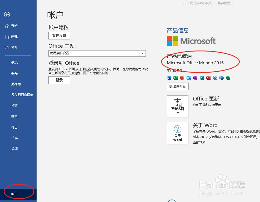Image resolution: width=260 pixels, height=202 pixels.
Task: Select 另存为 in the sidebar
Action: tap(16, 84)
